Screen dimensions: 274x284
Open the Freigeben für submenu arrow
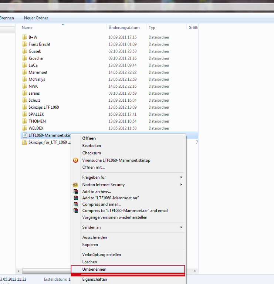(181, 177)
